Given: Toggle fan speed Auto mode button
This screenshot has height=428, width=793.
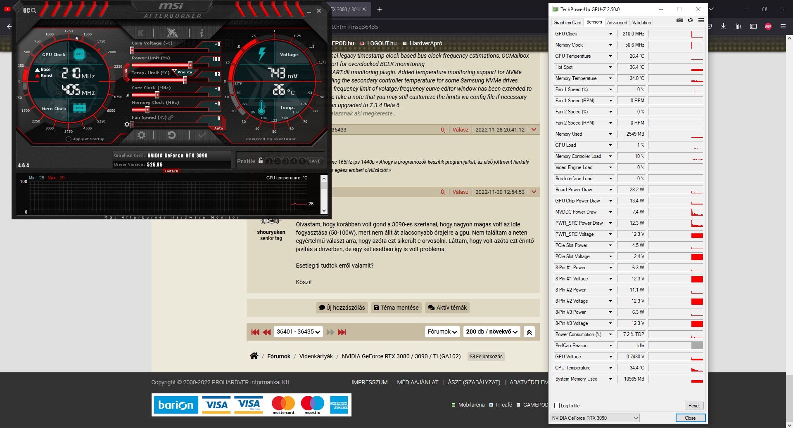Looking at the screenshot, I should [x=218, y=128].
